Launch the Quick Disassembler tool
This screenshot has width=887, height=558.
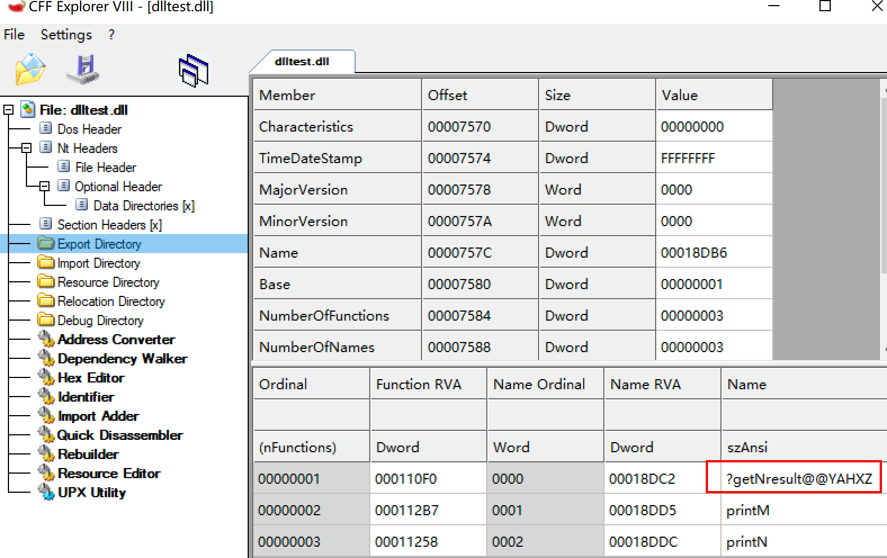coord(119,435)
